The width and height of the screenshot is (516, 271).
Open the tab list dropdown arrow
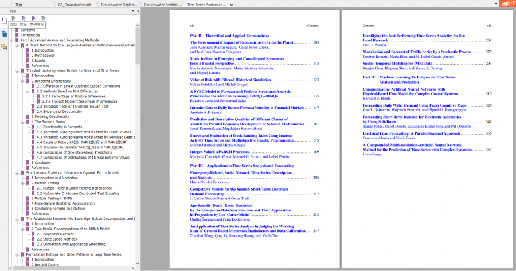(495, 3)
